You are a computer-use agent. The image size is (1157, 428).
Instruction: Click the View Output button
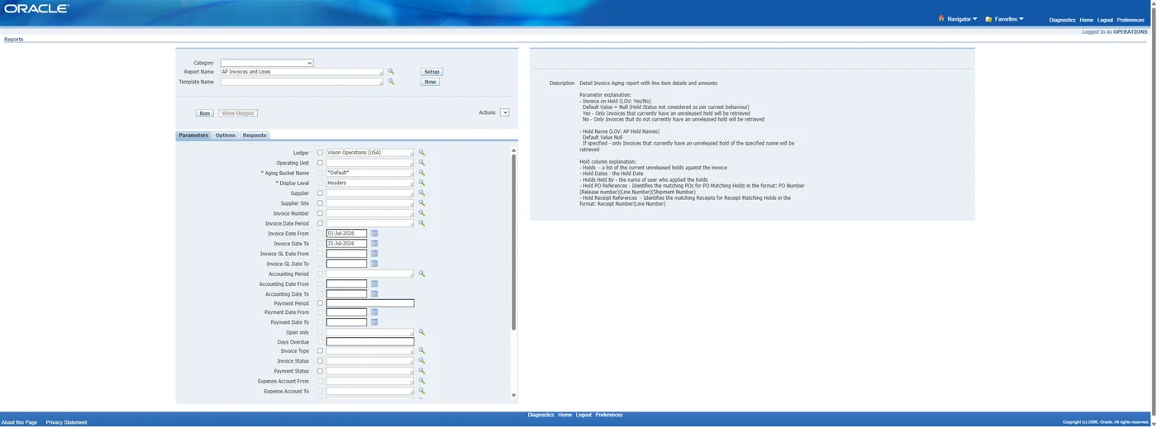coord(238,113)
